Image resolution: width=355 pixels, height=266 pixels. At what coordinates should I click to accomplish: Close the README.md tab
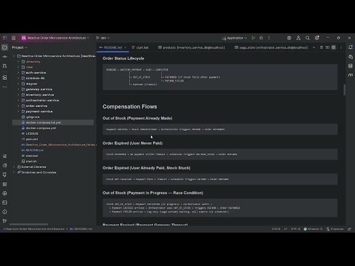(125, 48)
